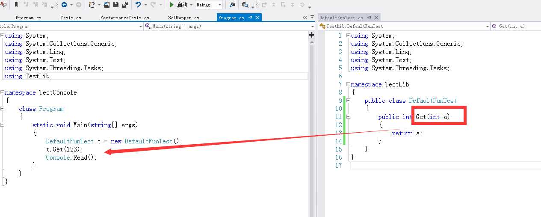Show hidden tabs with the left tab overflow chevron
This screenshot has width=541, height=217.
[x=305, y=18]
